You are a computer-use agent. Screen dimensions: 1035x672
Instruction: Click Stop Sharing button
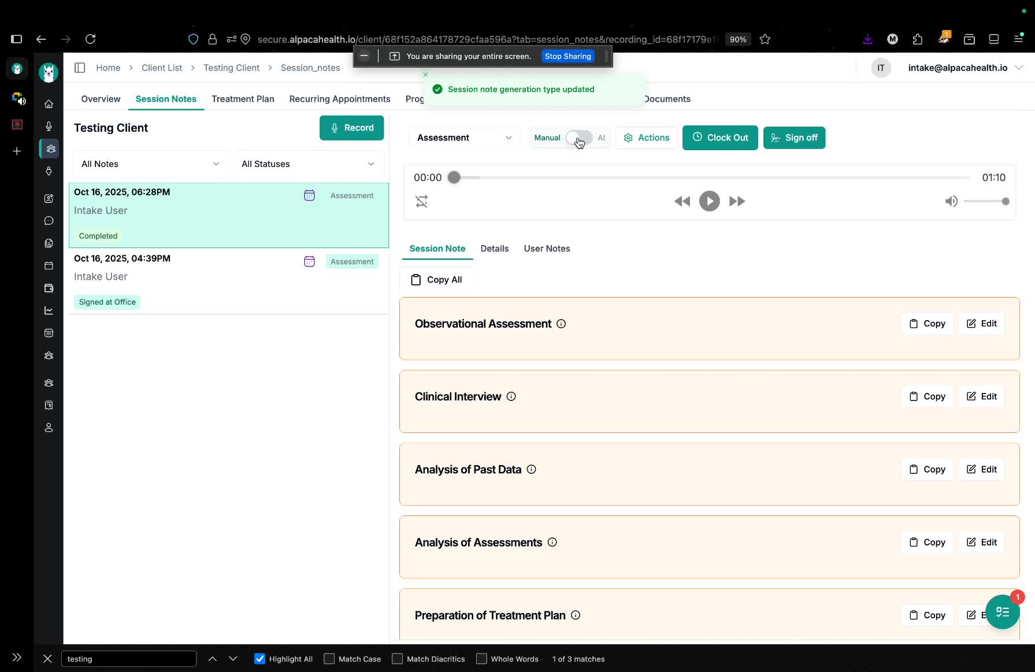point(567,56)
